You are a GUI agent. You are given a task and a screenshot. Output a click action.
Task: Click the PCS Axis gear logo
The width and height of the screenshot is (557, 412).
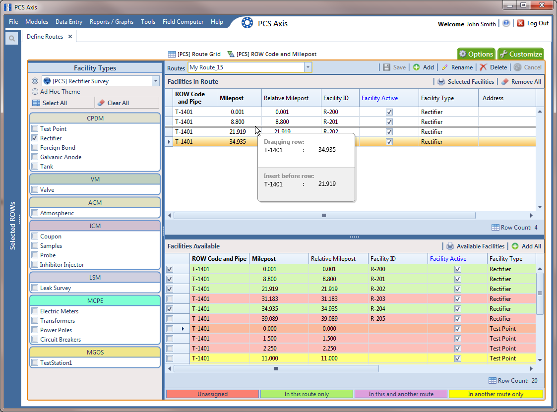(x=247, y=23)
